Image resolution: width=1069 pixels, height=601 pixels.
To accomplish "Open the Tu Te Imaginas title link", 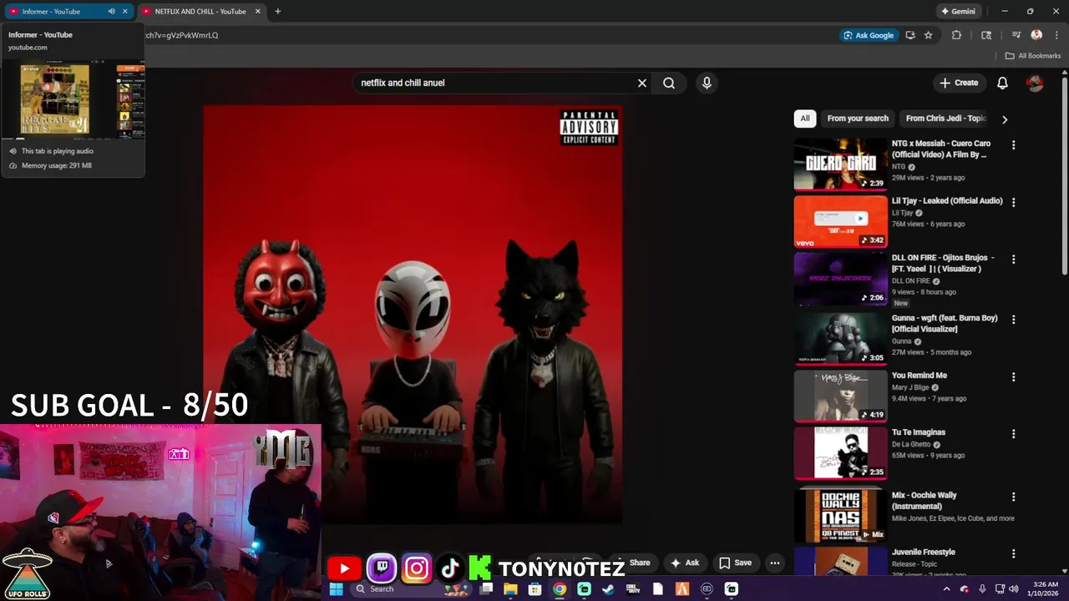I will click(x=919, y=432).
